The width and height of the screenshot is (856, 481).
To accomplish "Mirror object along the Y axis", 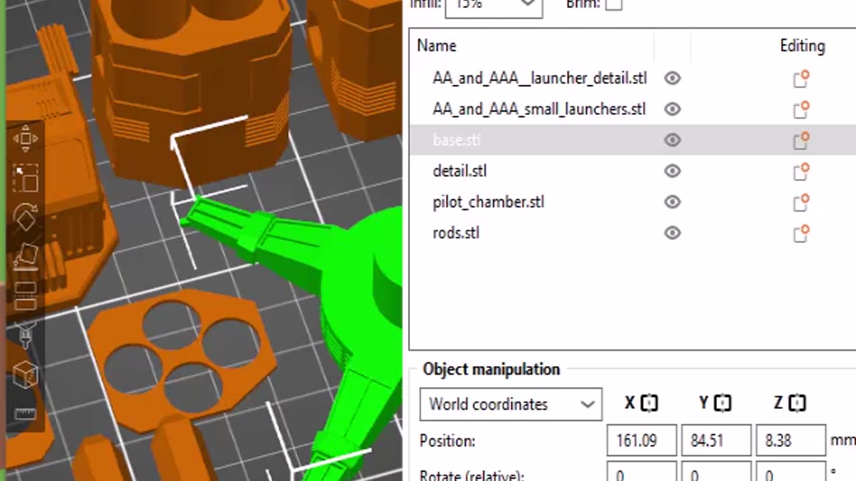I will (722, 404).
